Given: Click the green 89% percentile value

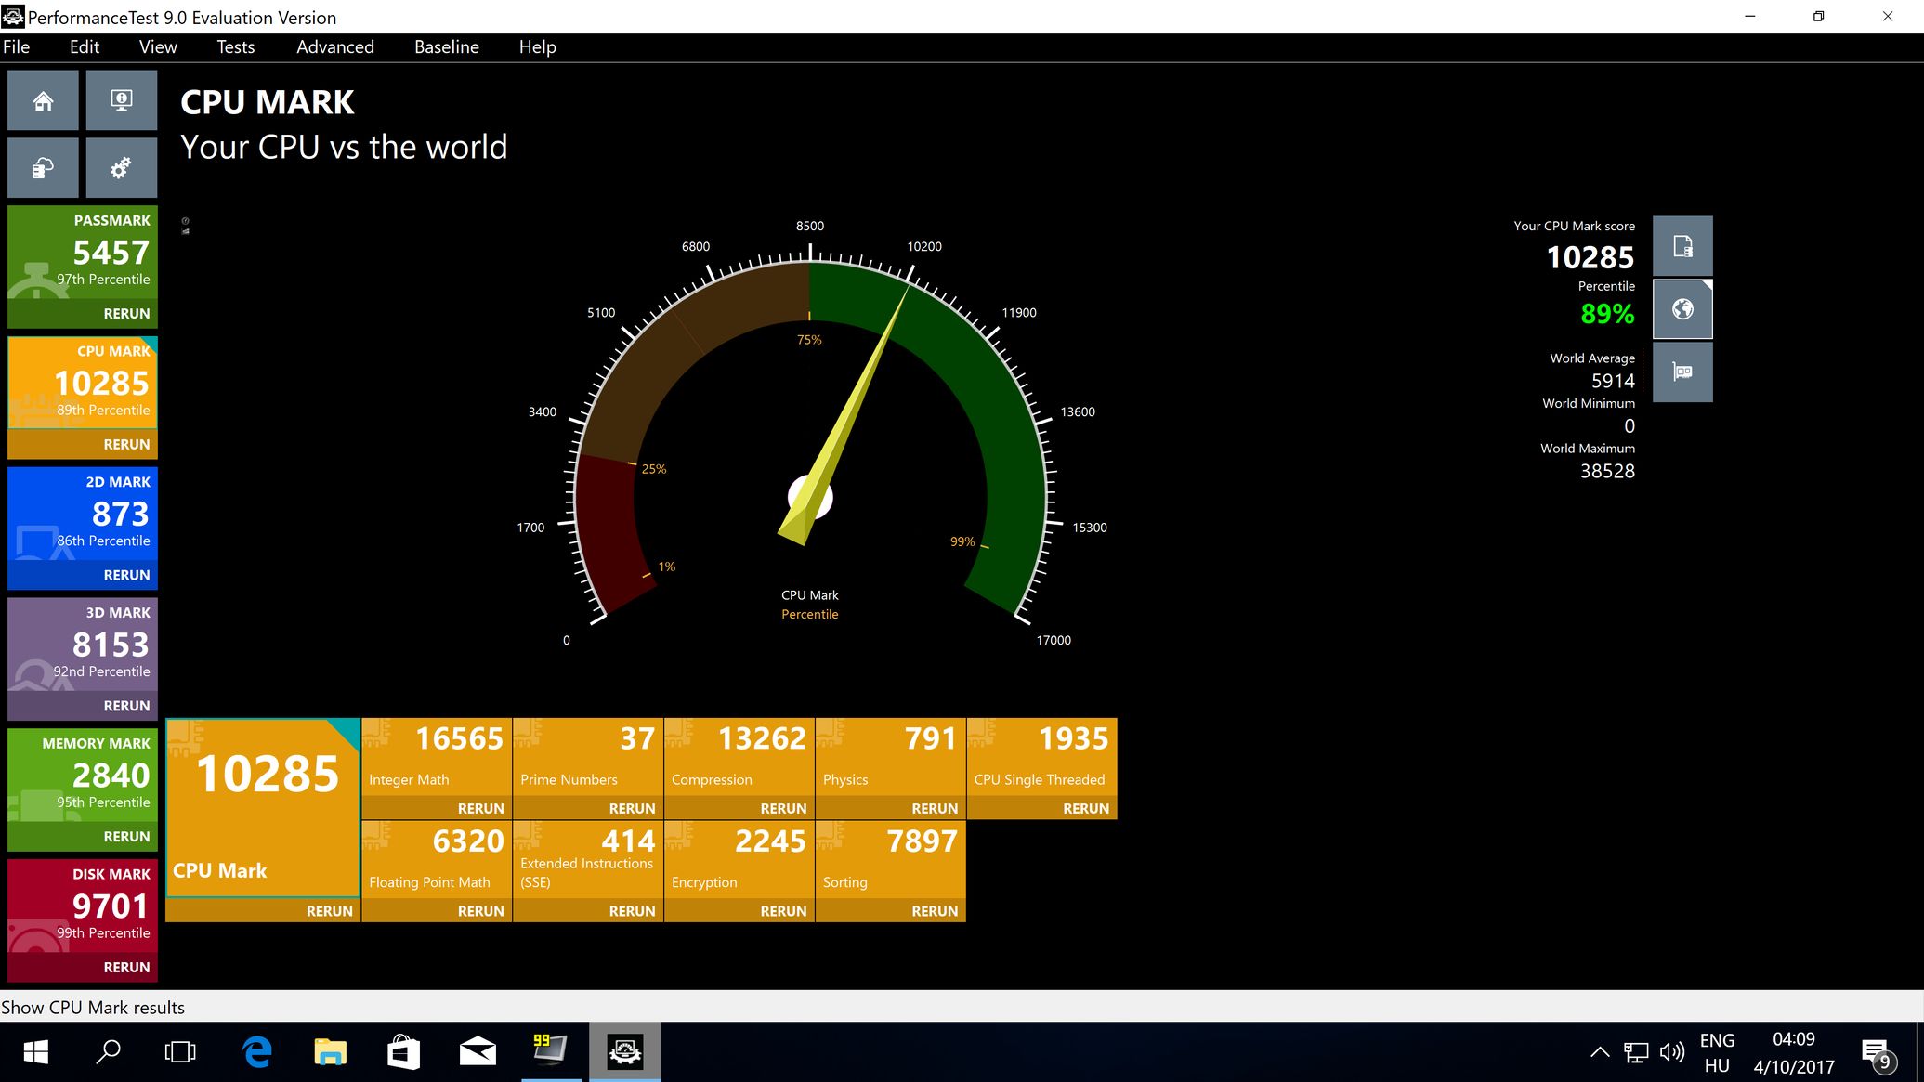Looking at the screenshot, I should tap(1607, 314).
